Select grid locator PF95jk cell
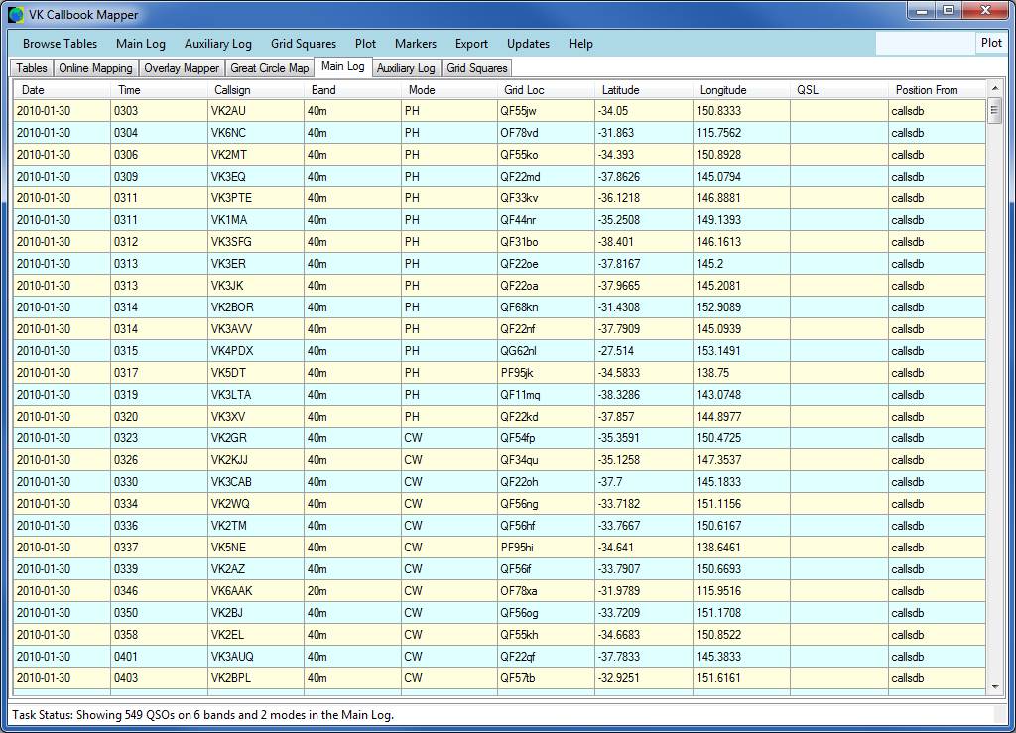1016x733 pixels. [547, 372]
